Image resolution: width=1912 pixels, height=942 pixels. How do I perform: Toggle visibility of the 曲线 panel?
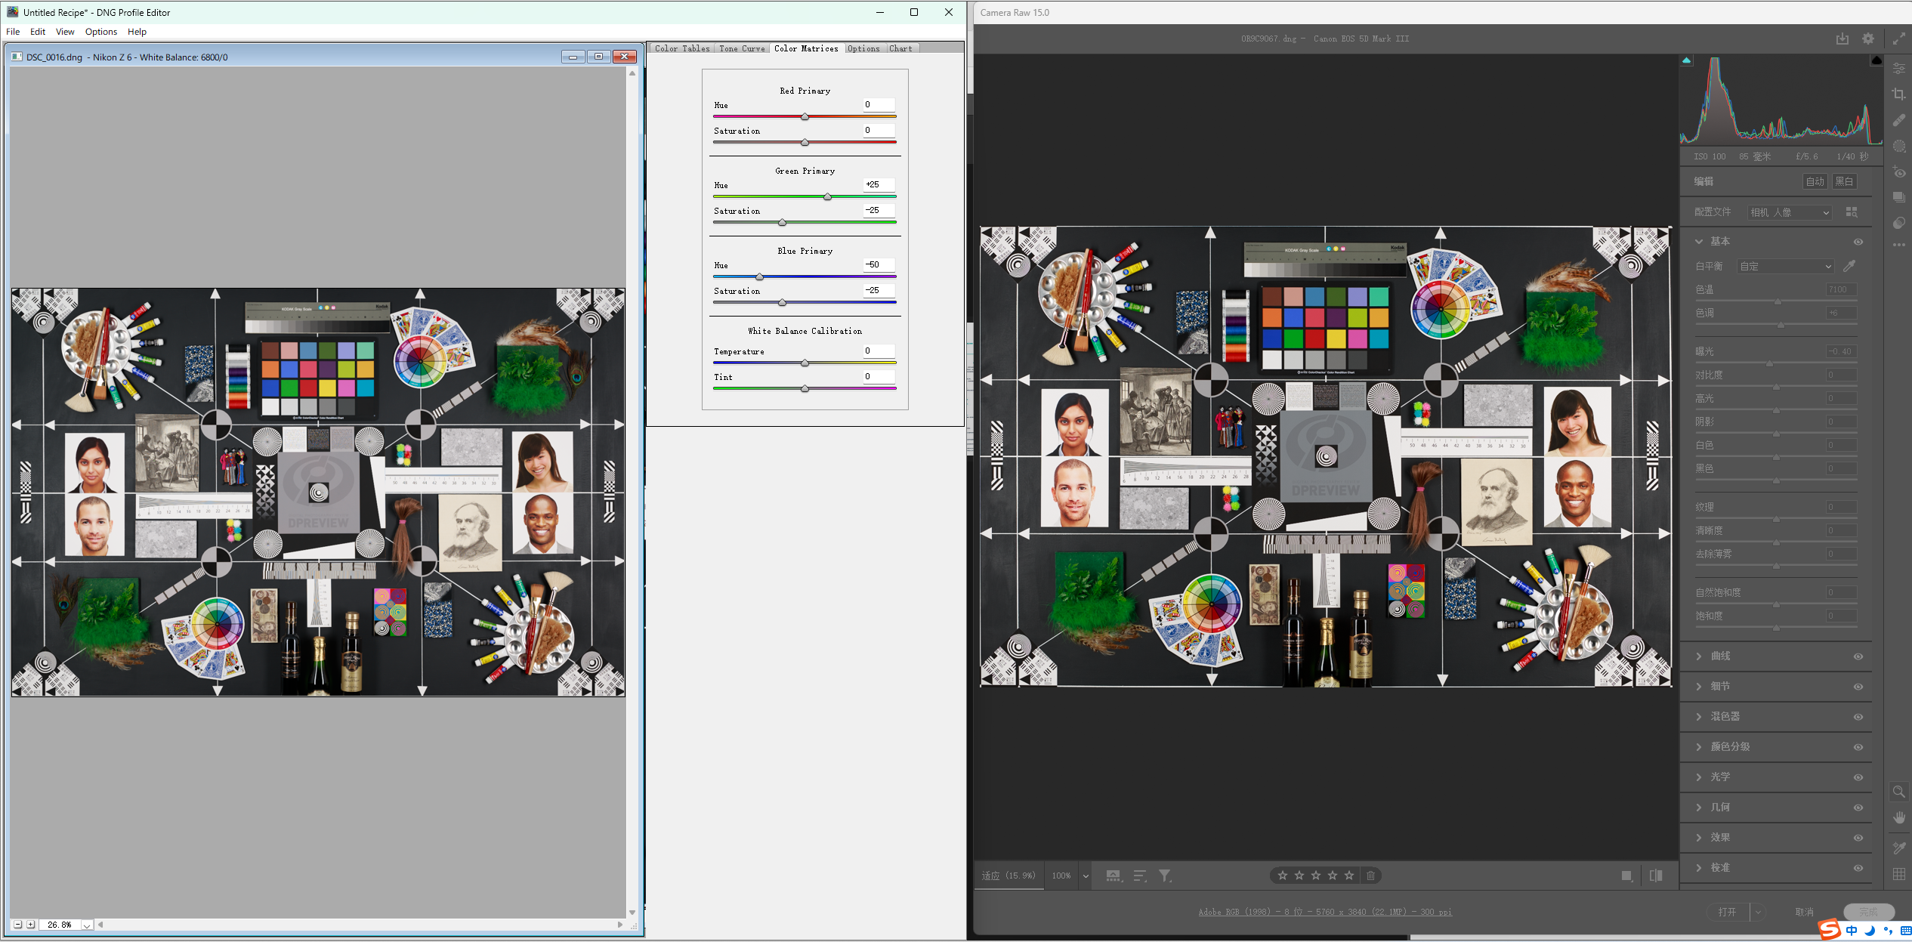[1859, 656]
